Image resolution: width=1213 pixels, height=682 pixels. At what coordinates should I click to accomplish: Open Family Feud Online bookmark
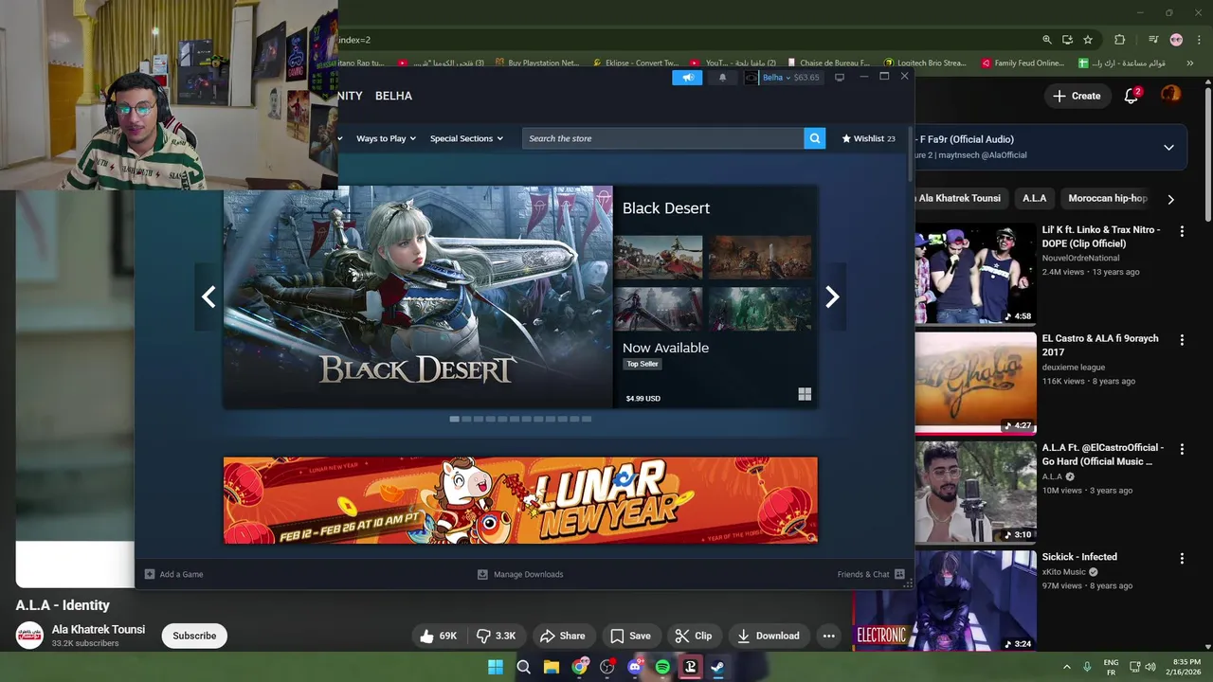click(x=1023, y=63)
